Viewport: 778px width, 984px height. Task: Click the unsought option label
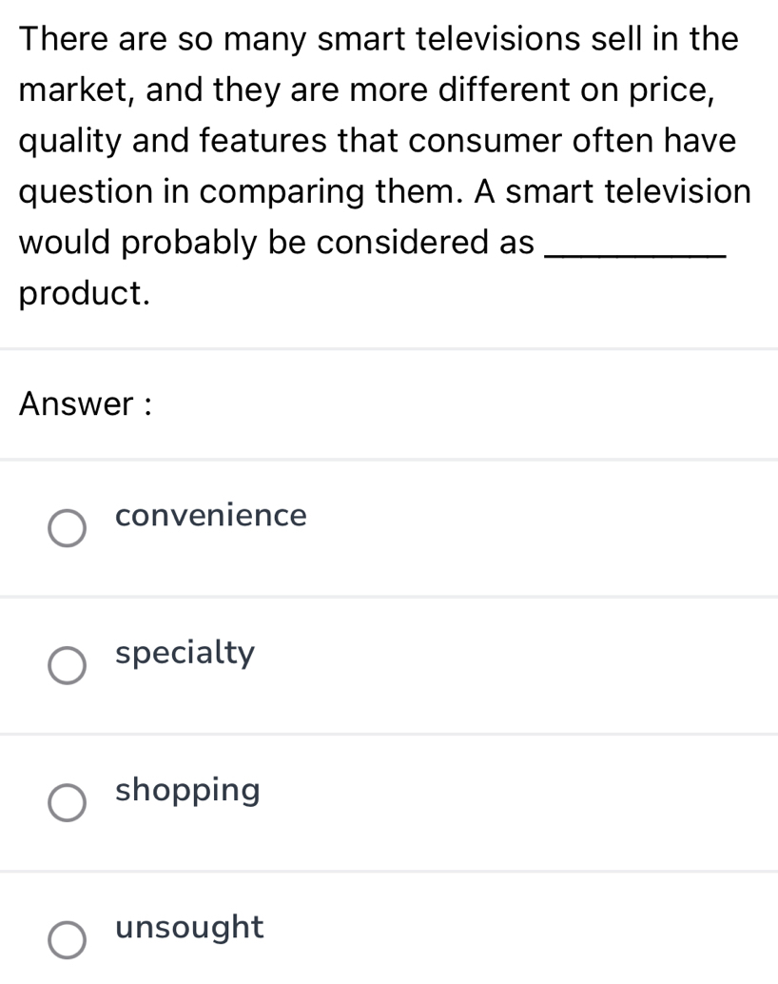(x=189, y=928)
